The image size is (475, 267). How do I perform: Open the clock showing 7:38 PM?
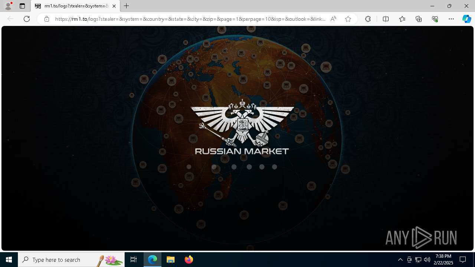click(443, 260)
